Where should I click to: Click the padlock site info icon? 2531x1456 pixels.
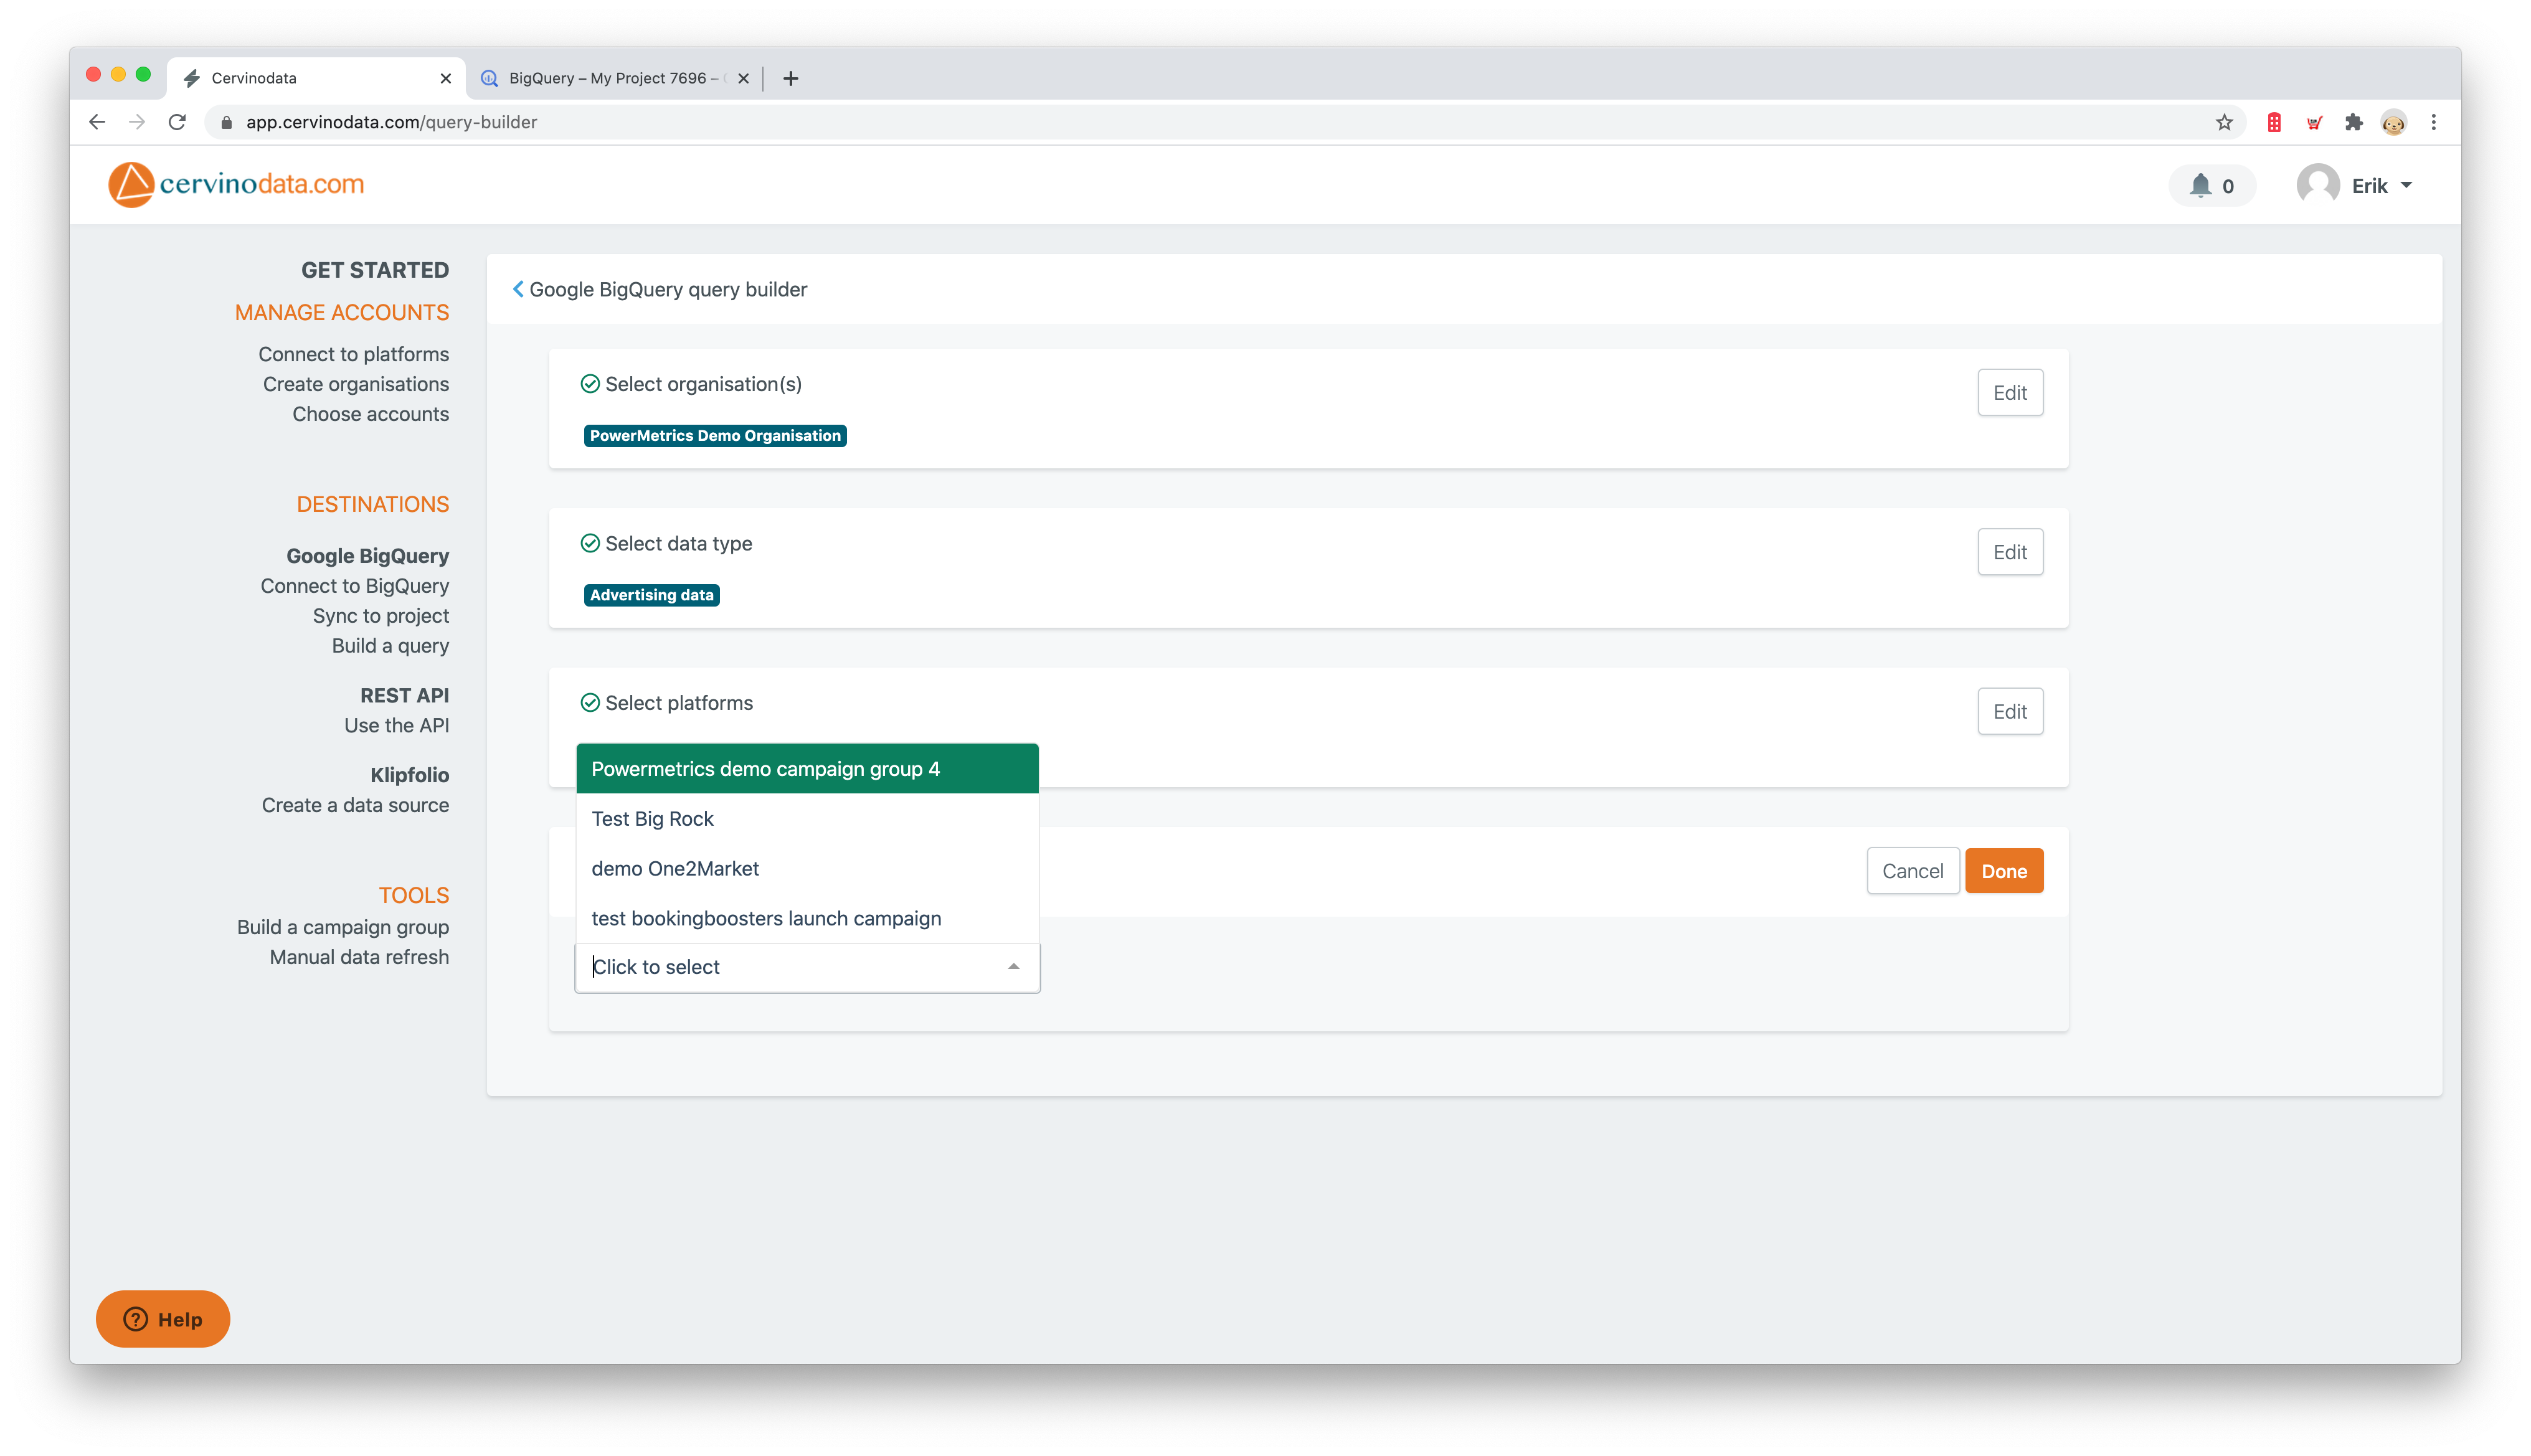[x=226, y=122]
